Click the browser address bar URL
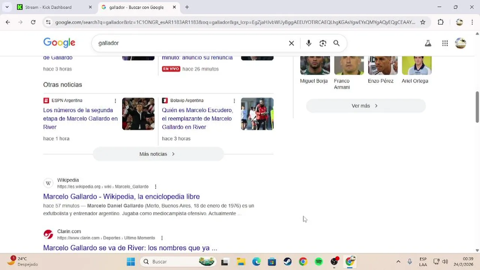This screenshot has width=480, height=270. pyautogui.click(x=235, y=22)
